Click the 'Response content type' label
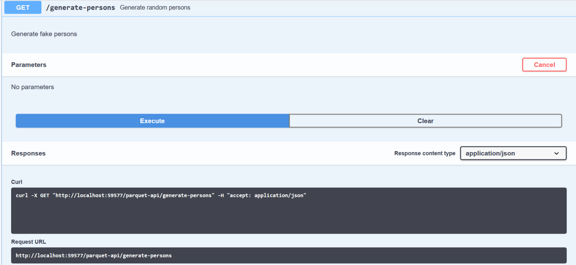Image resolution: width=576 pixels, height=265 pixels. coord(424,153)
